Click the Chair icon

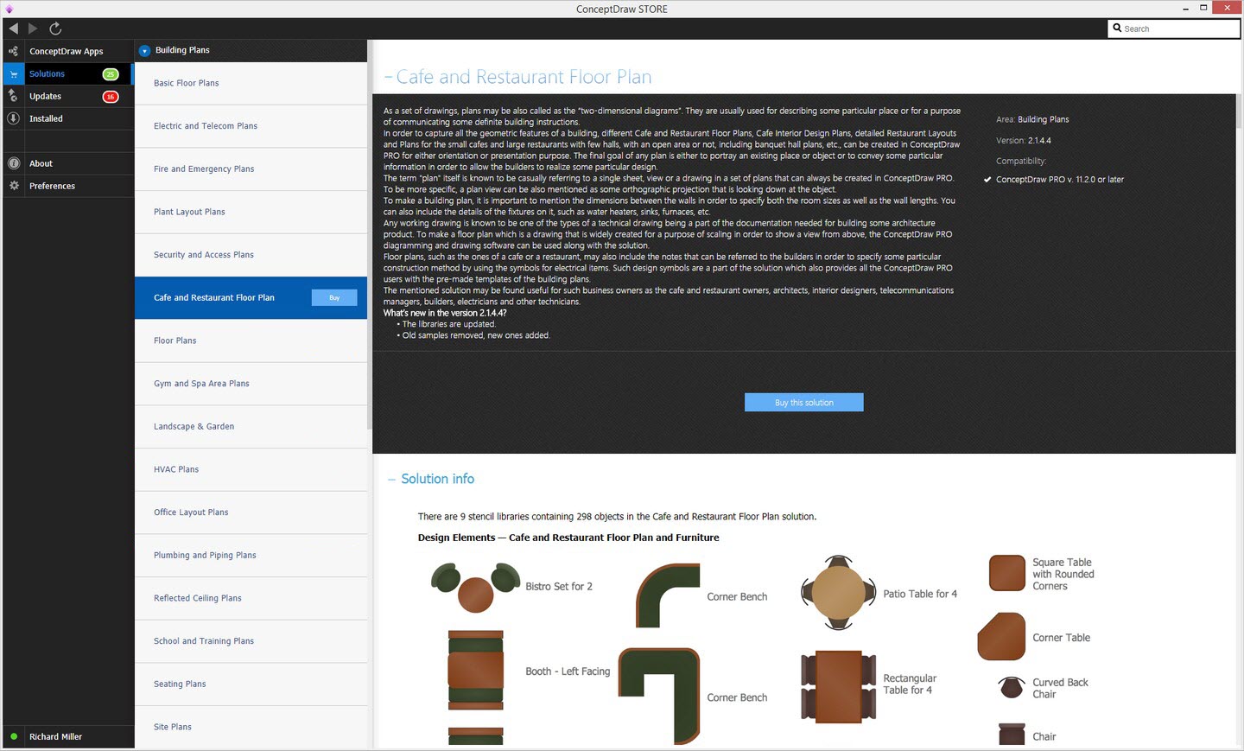[x=1012, y=734]
